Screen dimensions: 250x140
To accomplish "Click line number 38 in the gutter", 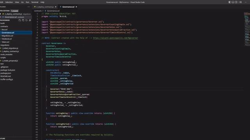I will click(37, 113).
